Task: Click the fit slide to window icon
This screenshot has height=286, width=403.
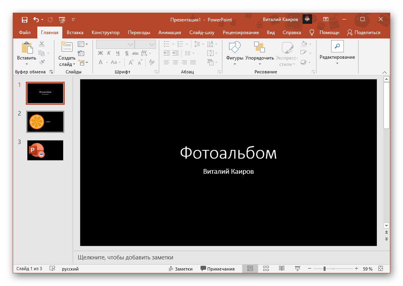Action: (x=381, y=269)
